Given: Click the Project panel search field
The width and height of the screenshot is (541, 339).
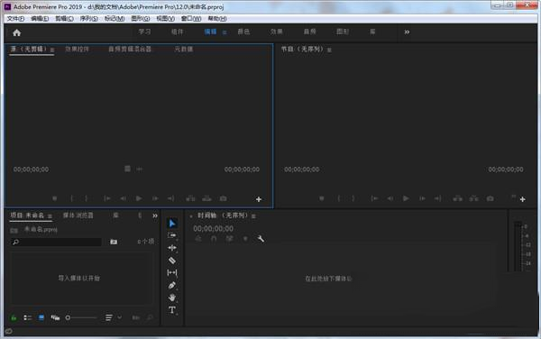Looking at the screenshot, I should (56, 242).
